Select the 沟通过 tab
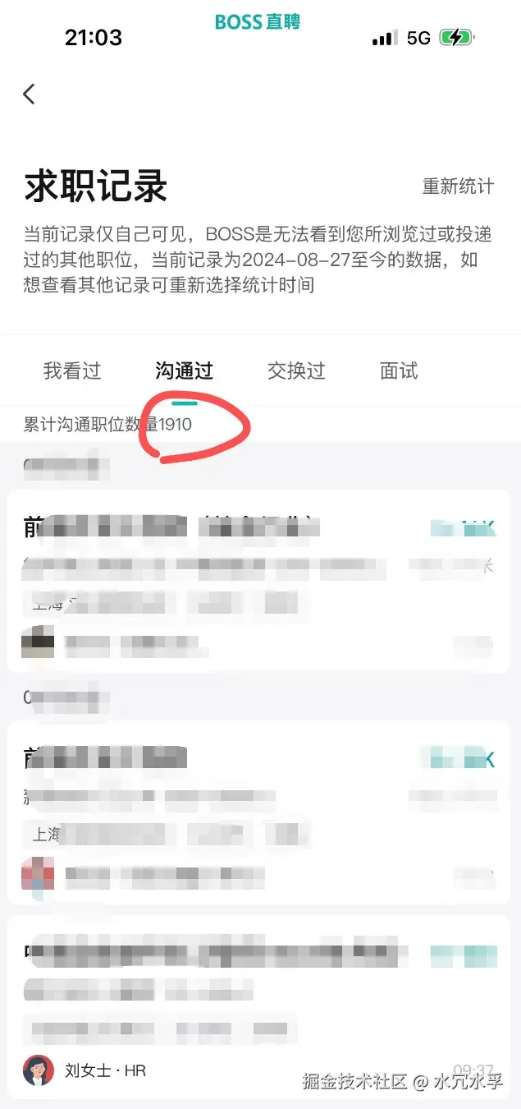 tap(184, 371)
